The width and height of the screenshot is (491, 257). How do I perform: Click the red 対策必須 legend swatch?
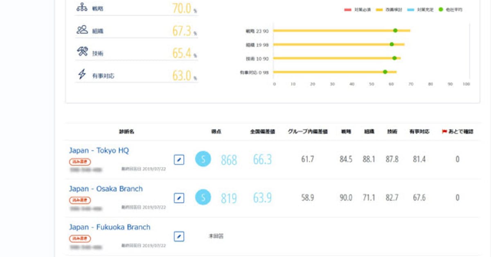tap(348, 9)
